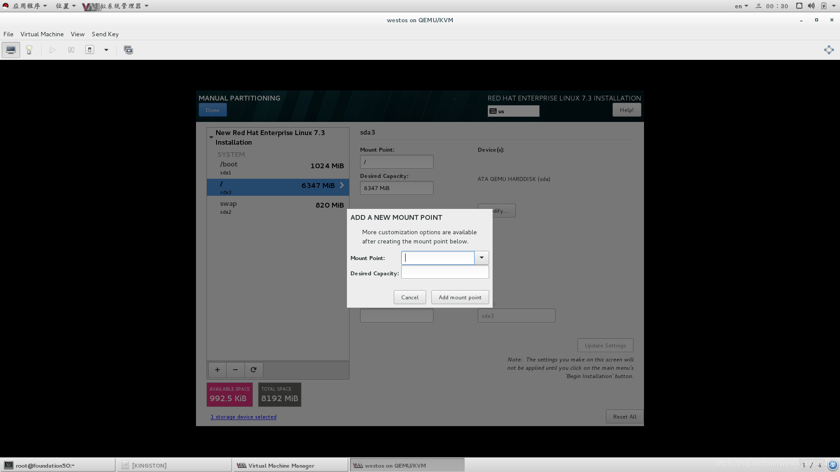
Task: Open the 1 storage device selected link
Action: point(244,417)
